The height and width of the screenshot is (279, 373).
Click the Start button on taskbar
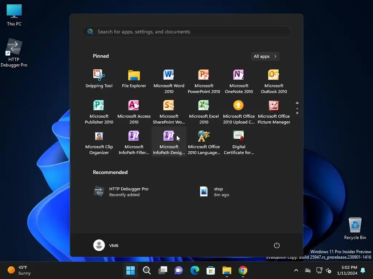130,270
